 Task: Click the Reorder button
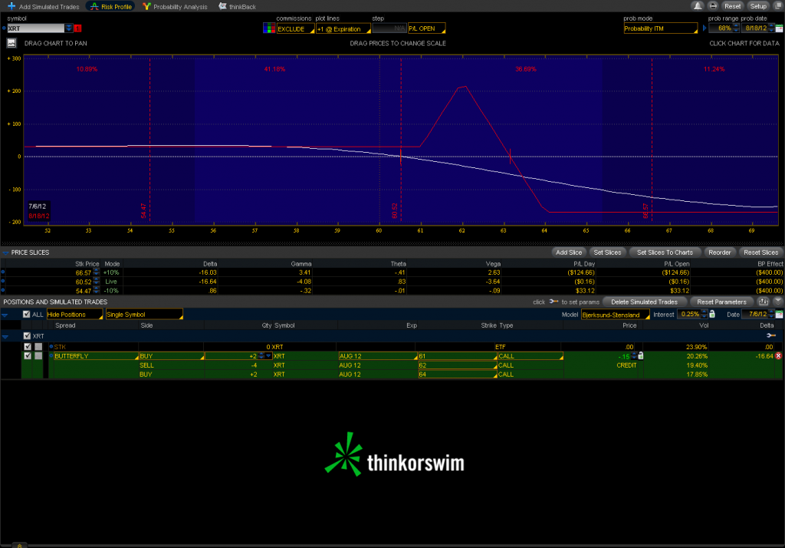coord(719,253)
